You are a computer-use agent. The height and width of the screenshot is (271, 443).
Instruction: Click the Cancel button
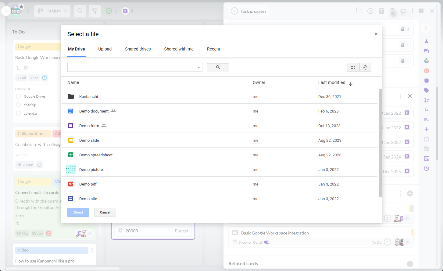pyautogui.click(x=105, y=212)
